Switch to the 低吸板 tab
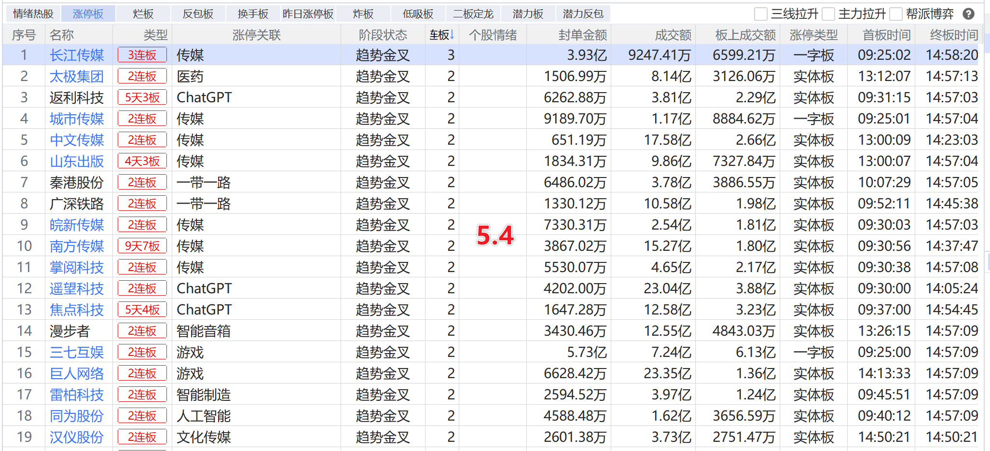 point(418,14)
